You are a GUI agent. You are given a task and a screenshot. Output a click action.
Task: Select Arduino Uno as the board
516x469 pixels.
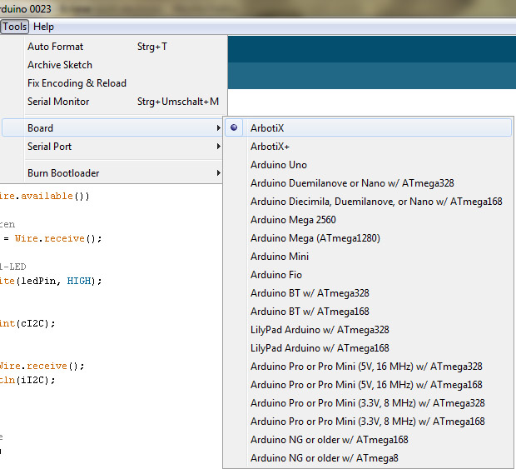pos(279,165)
